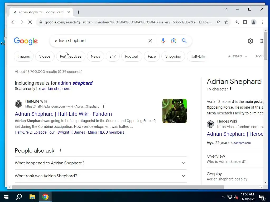Click the vertical scrollbar thumb

point(266,46)
